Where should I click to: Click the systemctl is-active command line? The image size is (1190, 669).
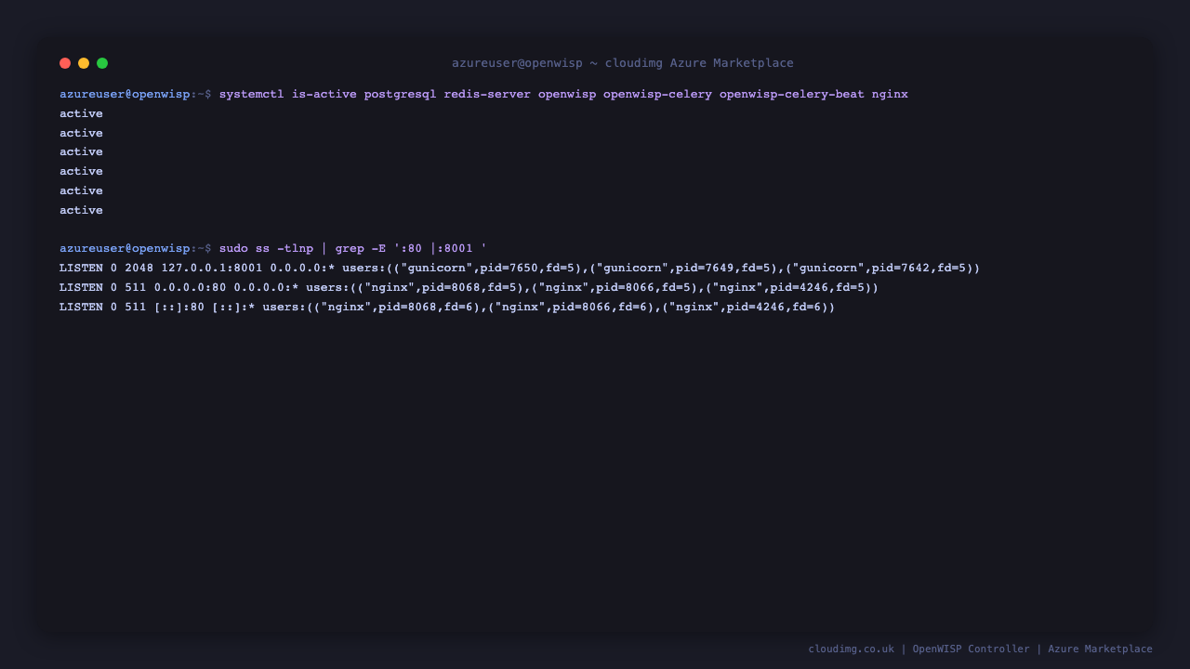[x=483, y=95]
